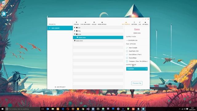197x111 pixels.
Task: Click Add Project at the bottom
Action: coord(60,87)
